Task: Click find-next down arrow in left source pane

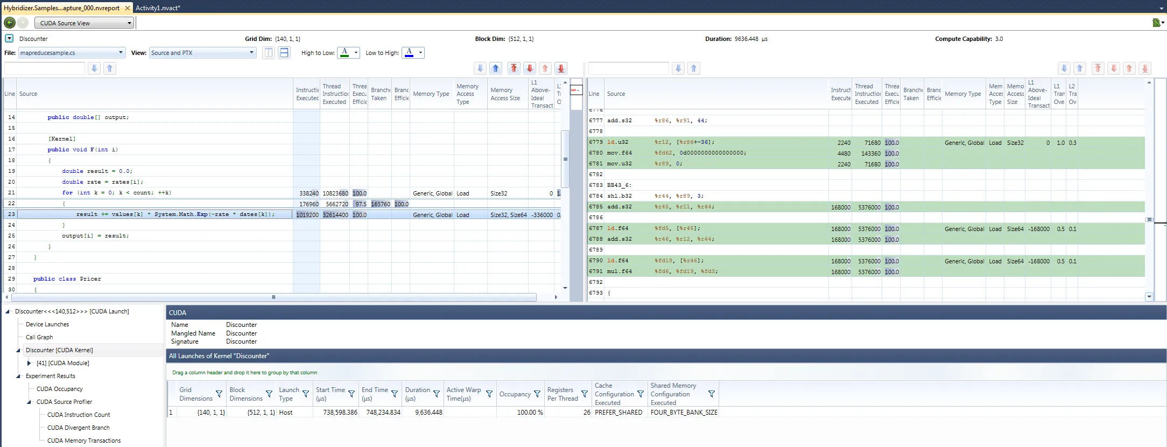Action: [x=94, y=68]
